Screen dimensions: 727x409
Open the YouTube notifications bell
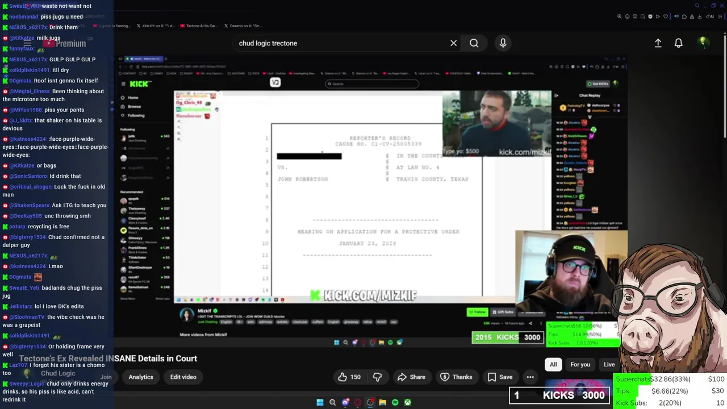point(678,43)
